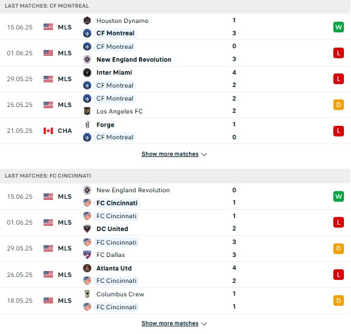Click the Columbus Crew team crest
The image size is (351, 334).
click(x=87, y=294)
